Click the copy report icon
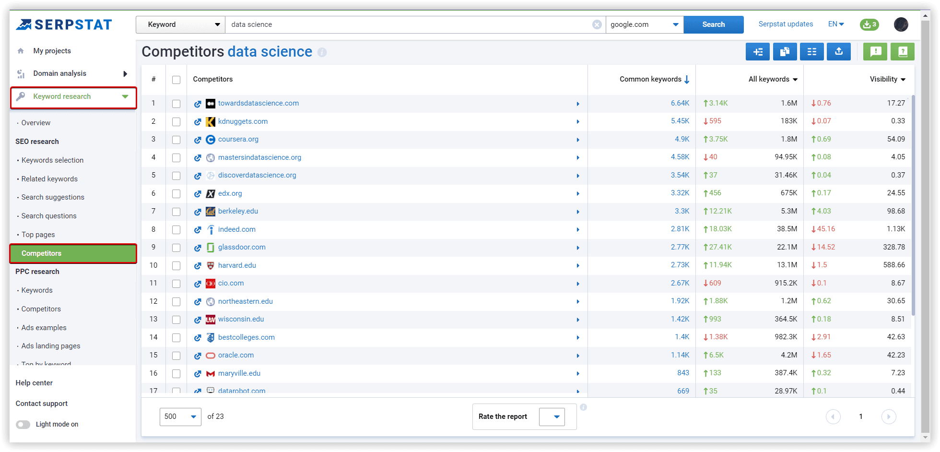Screen dimensions: 940x452 click(x=785, y=51)
